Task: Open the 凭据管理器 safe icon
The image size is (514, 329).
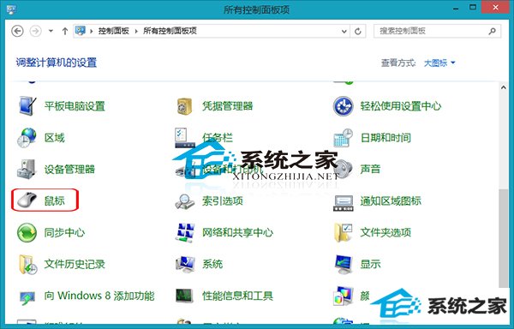Action: [185, 106]
